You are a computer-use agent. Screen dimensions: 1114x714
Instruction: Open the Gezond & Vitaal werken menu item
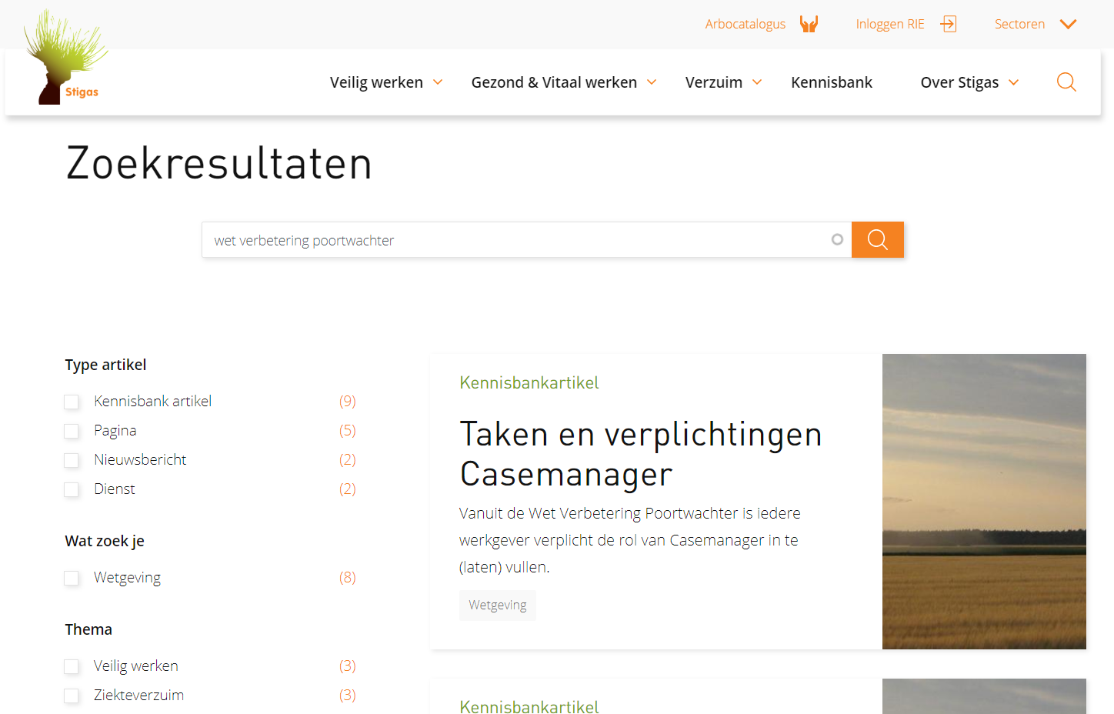point(554,82)
